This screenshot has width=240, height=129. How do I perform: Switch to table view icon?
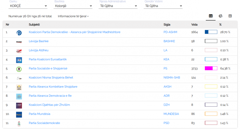(211, 16)
